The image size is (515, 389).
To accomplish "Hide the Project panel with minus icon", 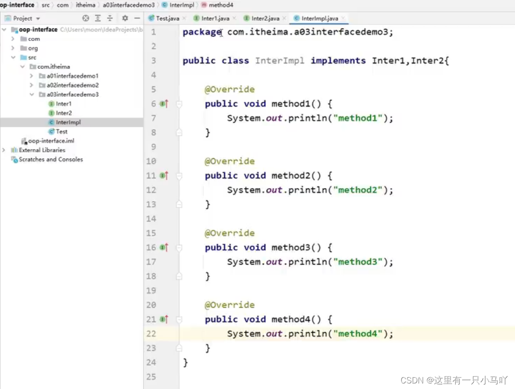I will pyautogui.click(x=137, y=19).
